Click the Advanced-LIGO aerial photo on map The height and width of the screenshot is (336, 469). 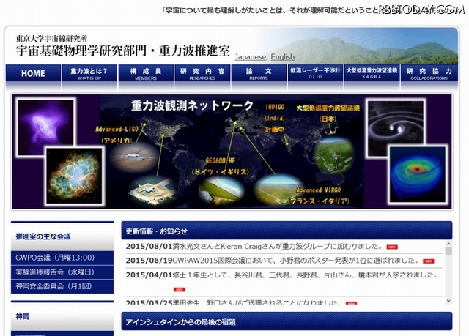(x=133, y=157)
